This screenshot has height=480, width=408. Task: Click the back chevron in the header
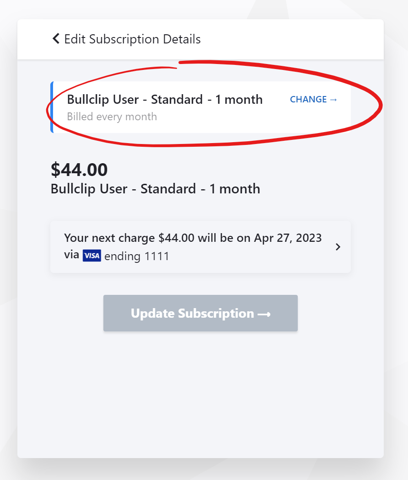point(56,39)
